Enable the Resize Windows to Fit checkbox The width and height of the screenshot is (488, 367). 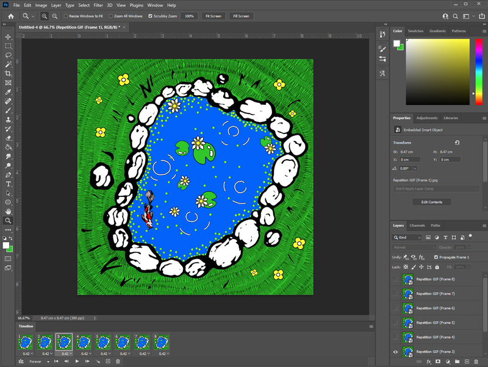[65, 16]
